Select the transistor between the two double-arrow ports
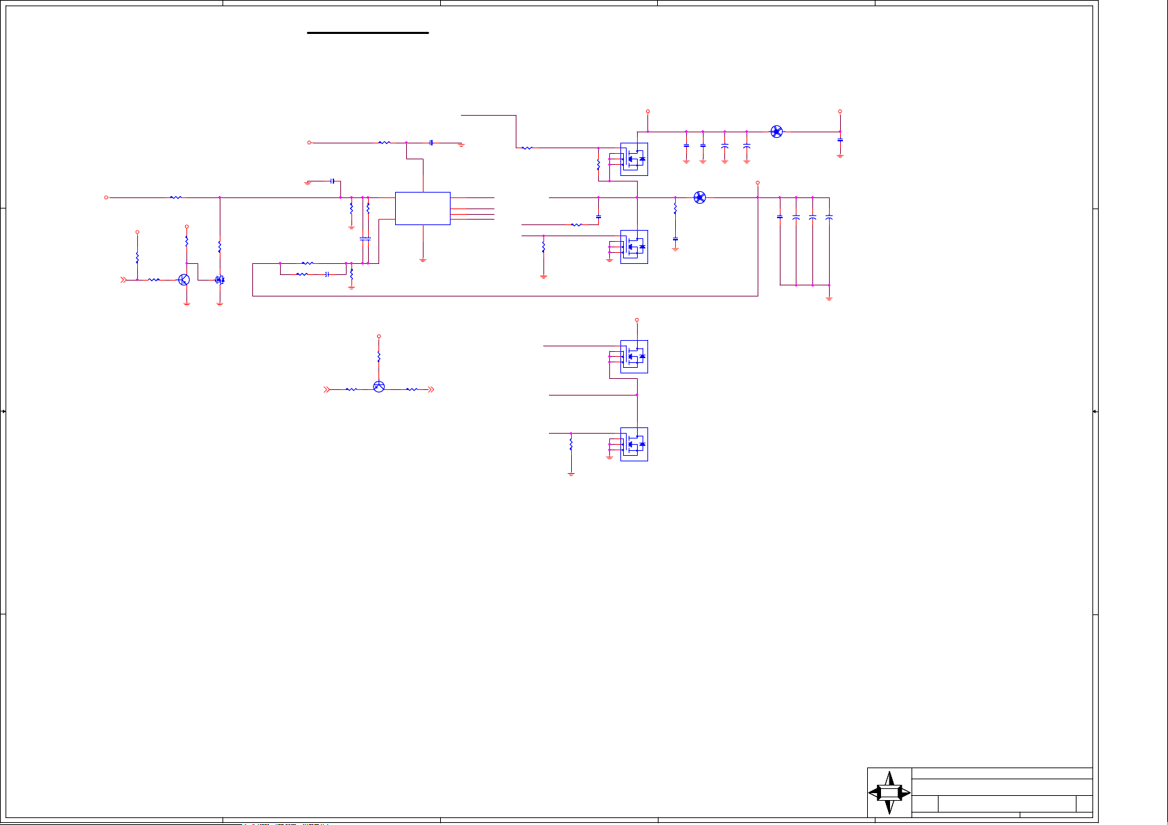This screenshot has height=825, width=1168. pos(378,387)
